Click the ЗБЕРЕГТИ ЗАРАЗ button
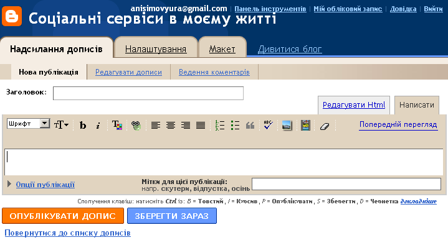448x240 pixels. tap(172, 216)
